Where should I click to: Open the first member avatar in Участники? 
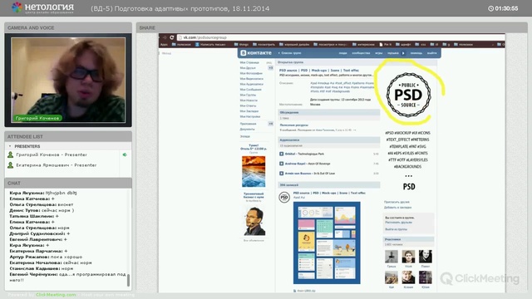tap(392, 257)
